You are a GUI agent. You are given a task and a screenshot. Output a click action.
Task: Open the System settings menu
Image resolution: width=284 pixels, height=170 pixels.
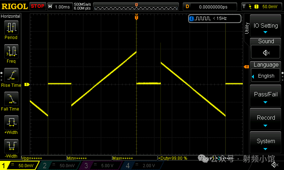pyautogui.click(x=266, y=143)
